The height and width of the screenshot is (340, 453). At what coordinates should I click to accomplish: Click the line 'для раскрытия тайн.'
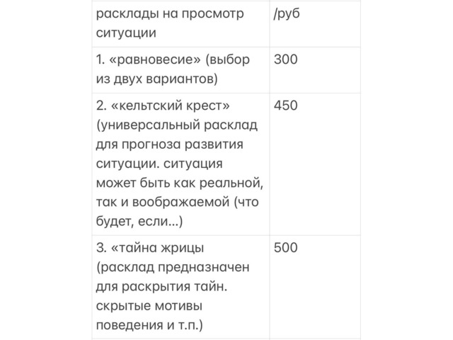coord(161,286)
